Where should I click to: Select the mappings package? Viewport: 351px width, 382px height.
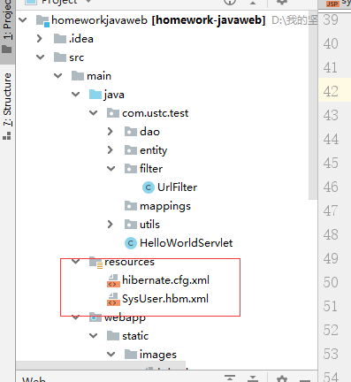coord(165,206)
